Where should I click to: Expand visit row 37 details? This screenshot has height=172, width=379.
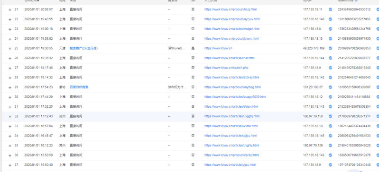(10, 165)
